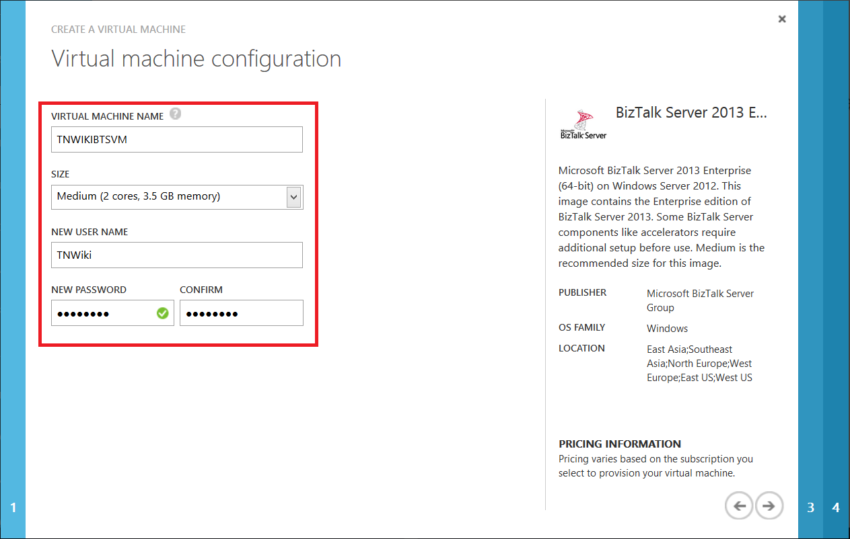This screenshot has width=850, height=539.
Task: Click the PUBLISHER label
Action: [582, 292]
